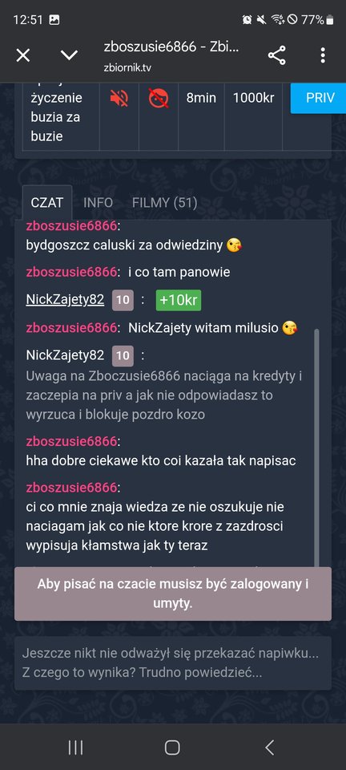346x770 pixels.
Task: Open the FILMY (51) tab
Action: pyautogui.click(x=165, y=203)
